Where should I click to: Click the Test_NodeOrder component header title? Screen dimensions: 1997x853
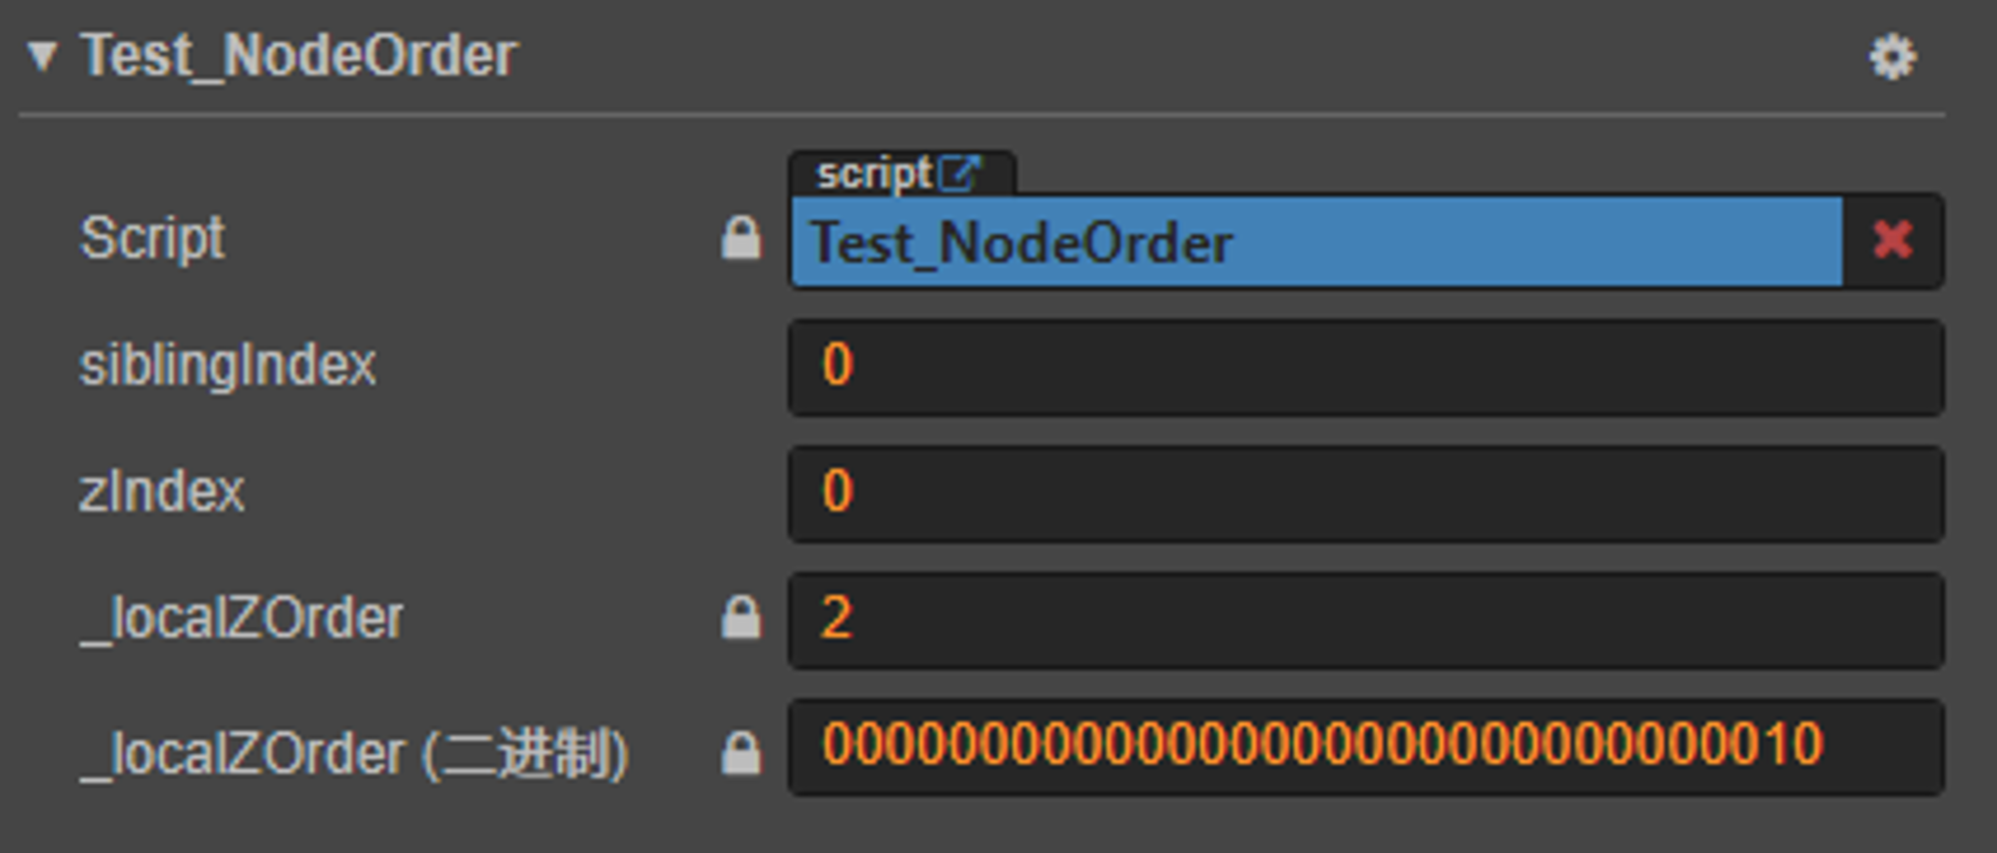click(299, 55)
